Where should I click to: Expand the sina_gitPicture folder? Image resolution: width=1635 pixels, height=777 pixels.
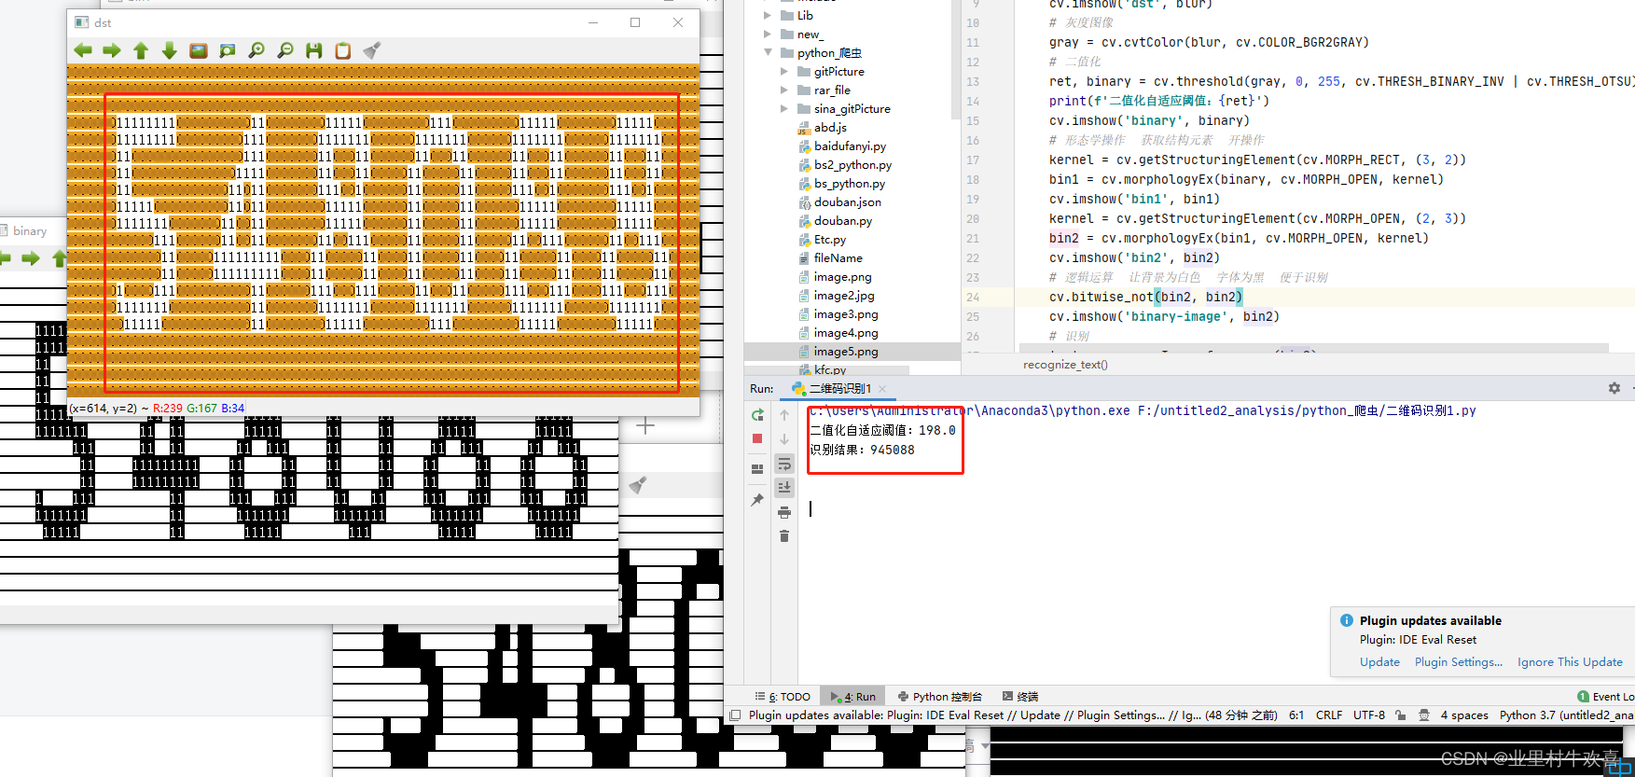[x=784, y=109]
